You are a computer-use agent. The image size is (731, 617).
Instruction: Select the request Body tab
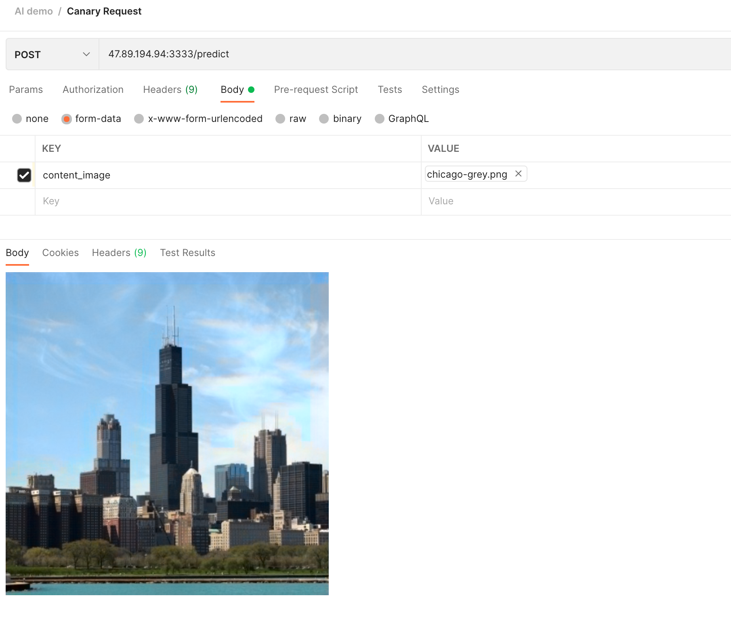coord(237,90)
